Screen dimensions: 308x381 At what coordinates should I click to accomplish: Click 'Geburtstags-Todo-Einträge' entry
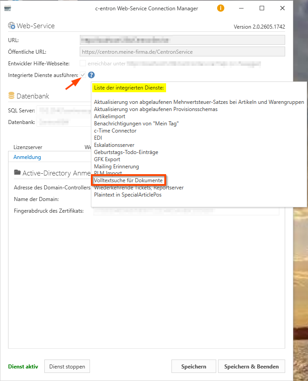point(126,152)
